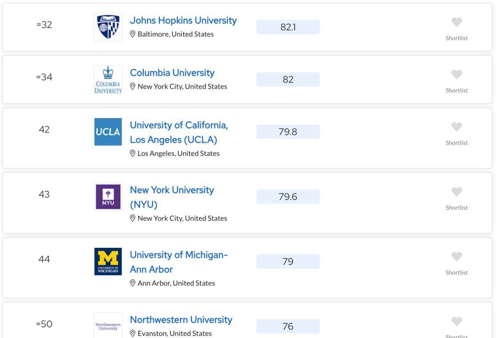Screen dimensions: 496x338
Task: Toggle shortlist heart for Columbia University
Action: pos(457,74)
